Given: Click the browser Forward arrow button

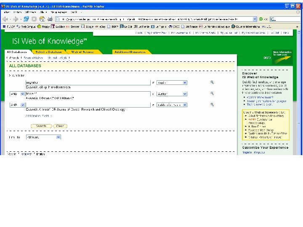Looking at the screenshot, I should [x=16, y=19].
